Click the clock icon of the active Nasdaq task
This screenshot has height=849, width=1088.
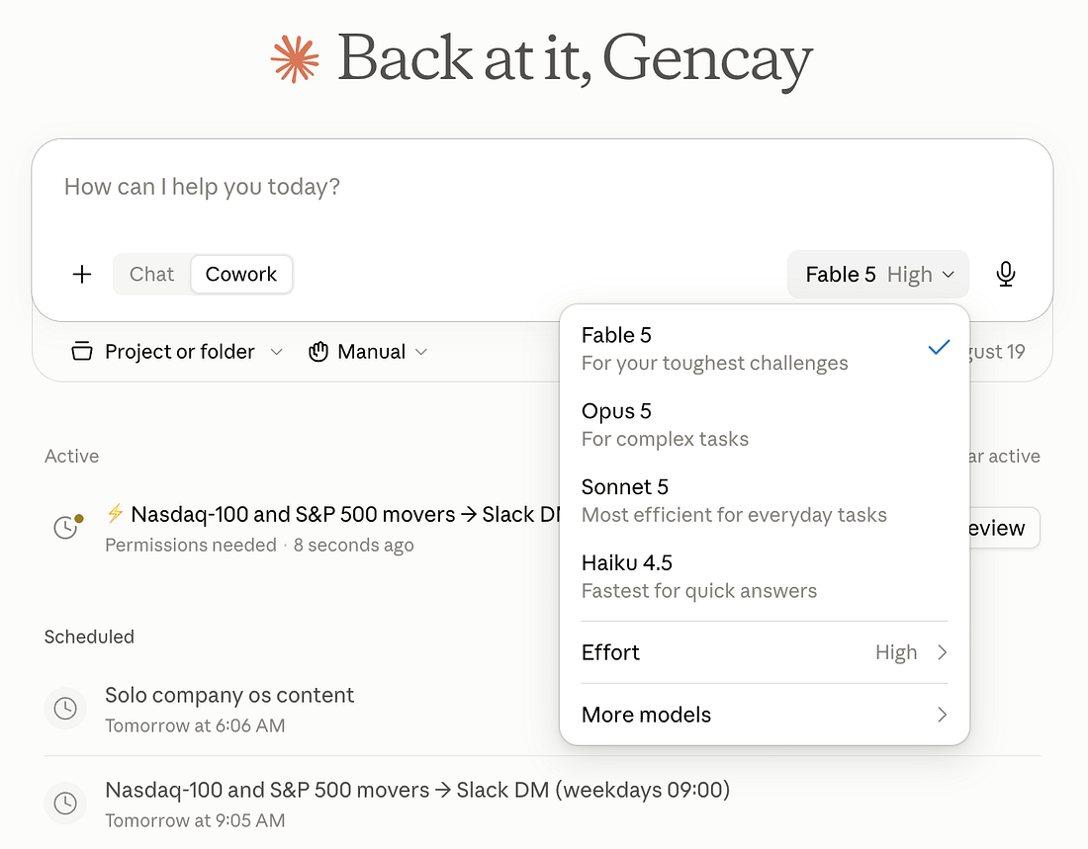tap(66, 527)
